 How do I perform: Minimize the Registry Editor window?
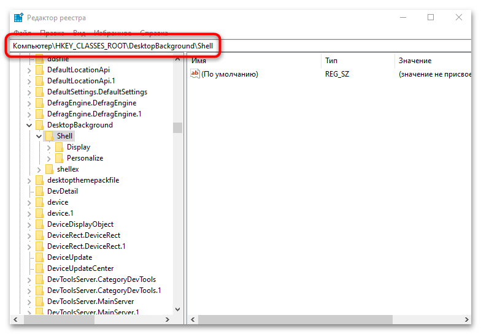click(403, 17)
